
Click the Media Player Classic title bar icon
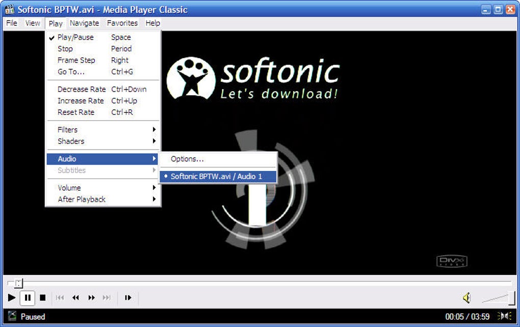coord(9,9)
